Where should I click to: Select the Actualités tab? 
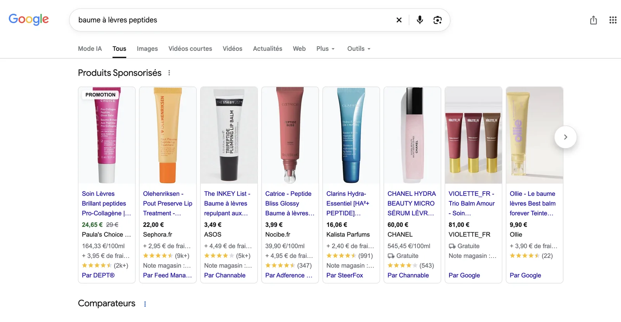[x=267, y=49]
